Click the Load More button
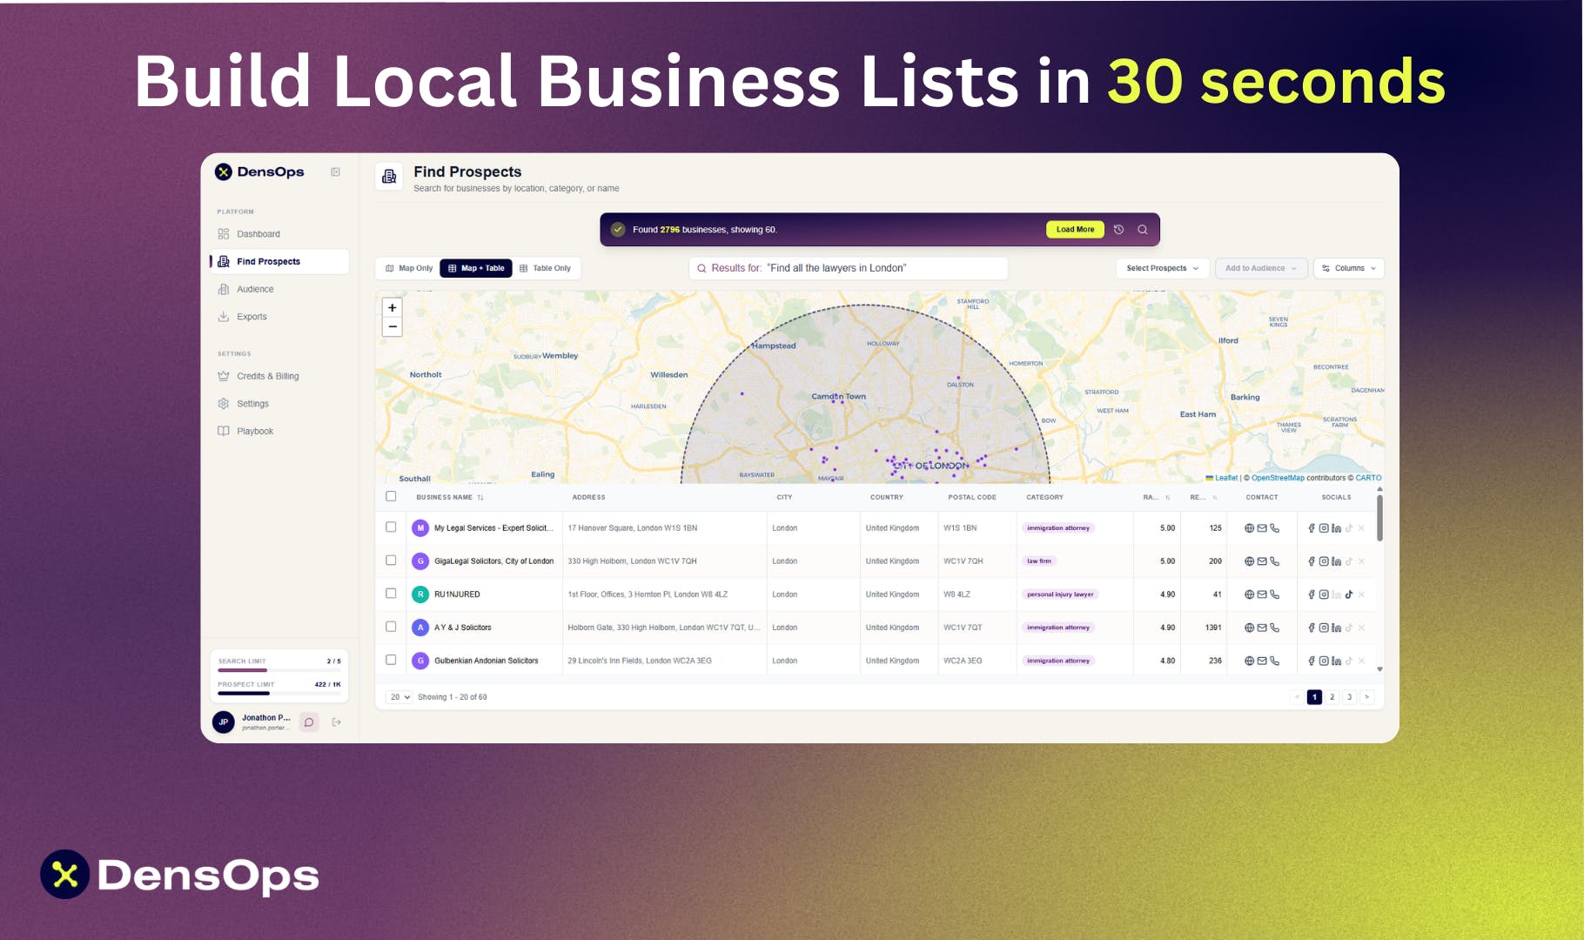The height and width of the screenshot is (940, 1584). tap(1075, 230)
